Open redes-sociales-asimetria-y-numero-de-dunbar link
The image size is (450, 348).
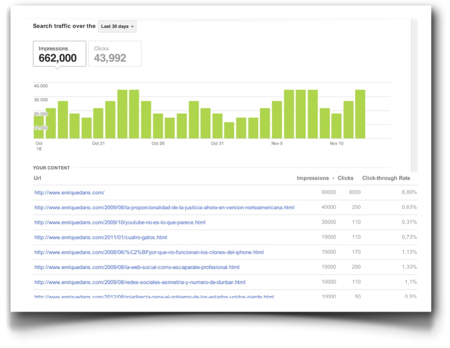tap(140, 282)
